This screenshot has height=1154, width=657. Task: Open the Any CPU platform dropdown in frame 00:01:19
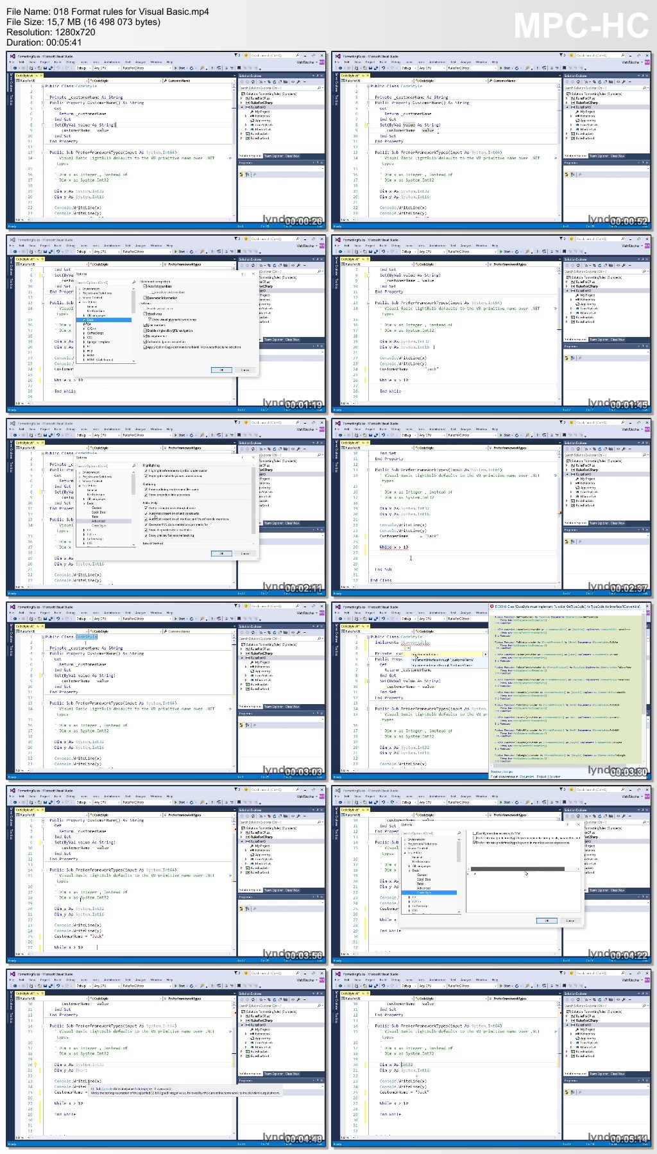[x=106, y=252]
